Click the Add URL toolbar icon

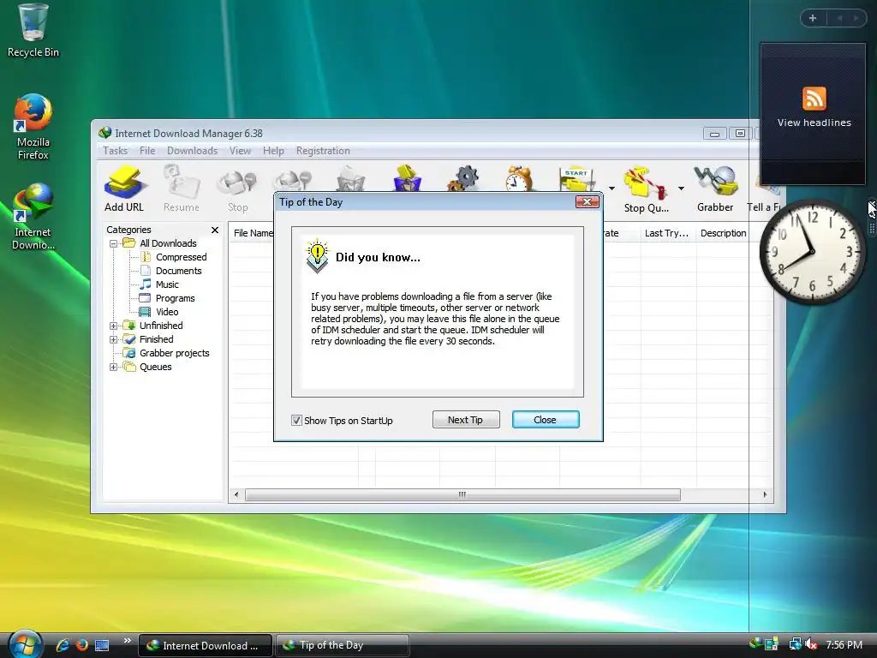(124, 188)
